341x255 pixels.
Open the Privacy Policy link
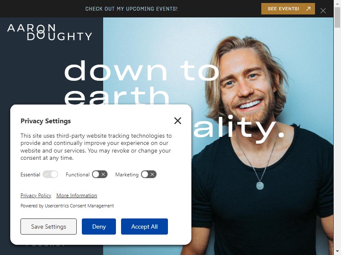[36, 195]
